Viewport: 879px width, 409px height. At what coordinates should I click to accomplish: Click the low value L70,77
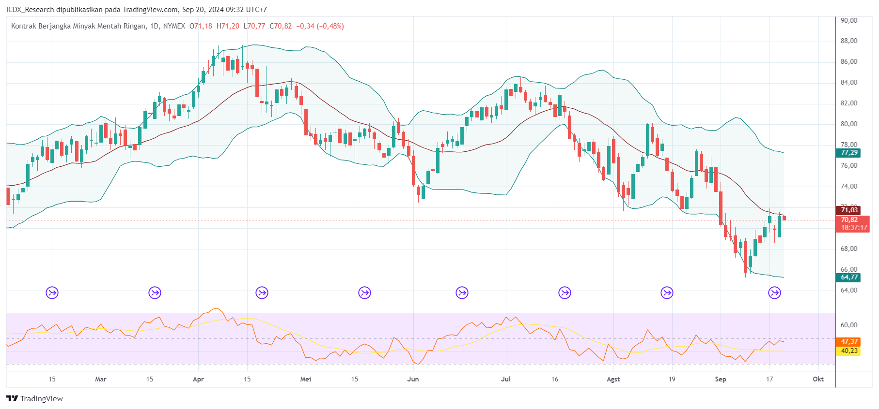click(254, 26)
